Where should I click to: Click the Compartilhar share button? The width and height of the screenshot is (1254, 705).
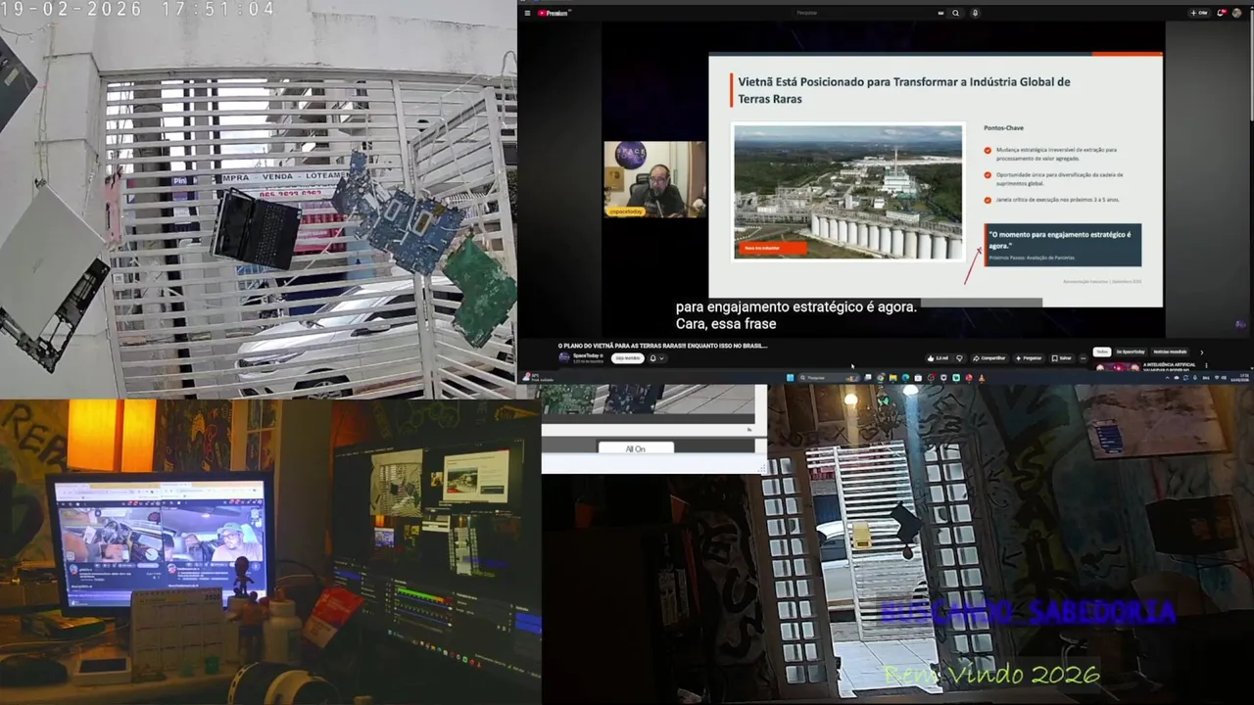pos(990,358)
